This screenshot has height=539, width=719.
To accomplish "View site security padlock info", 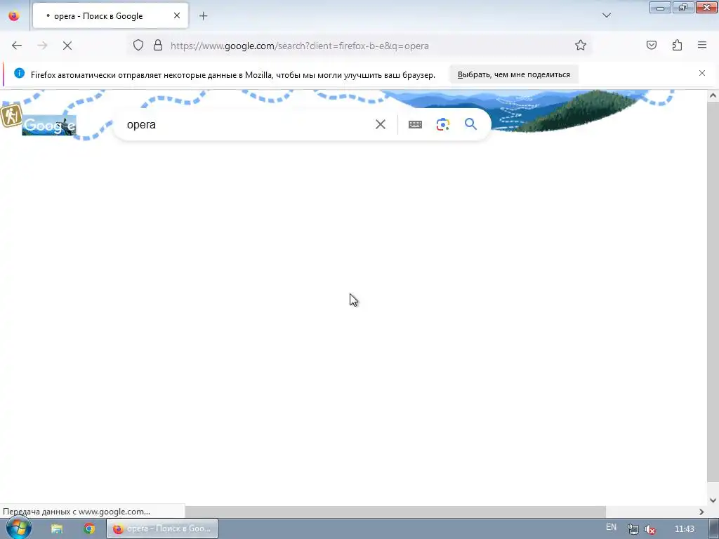I will click(x=158, y=45).
